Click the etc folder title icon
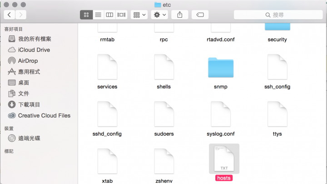327x184 pixels. pyautogui.click(x=158, y=5)
